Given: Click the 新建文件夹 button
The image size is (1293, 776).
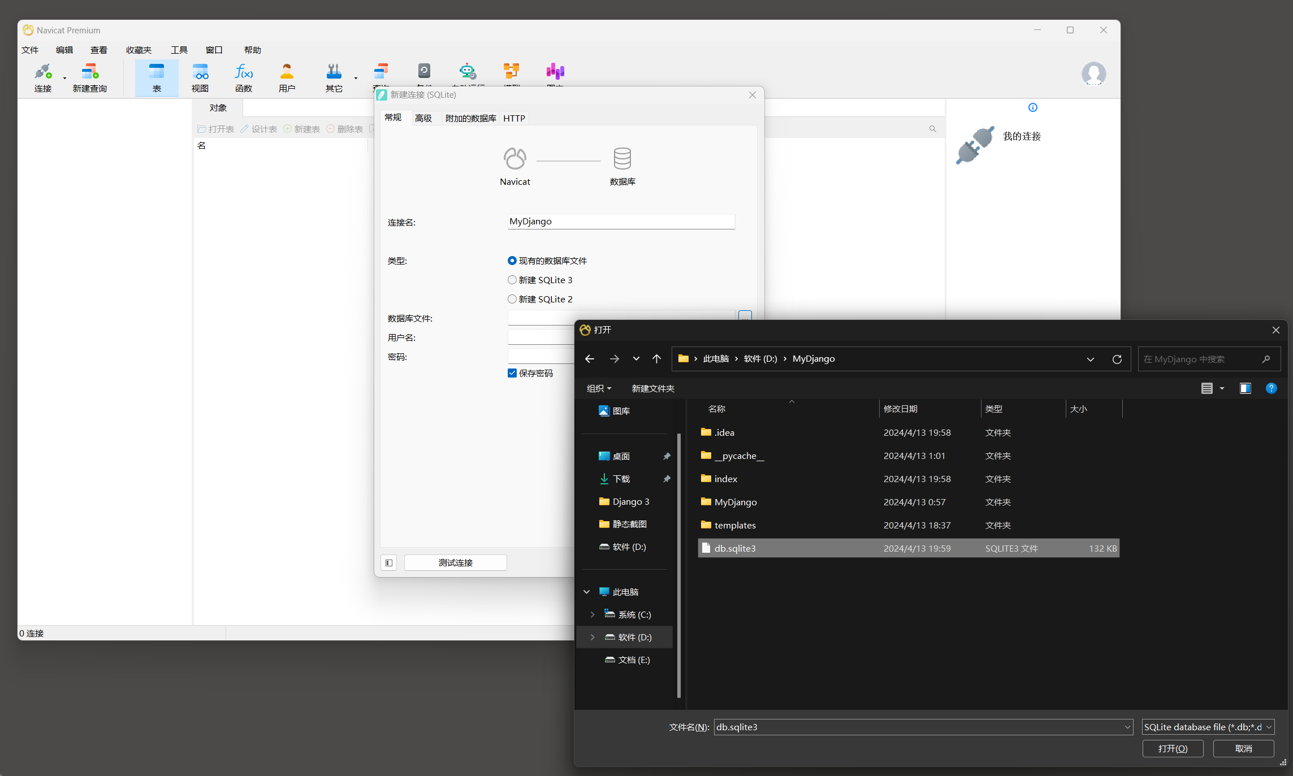Looking at the screenshot, I should (x=653, y=388).
